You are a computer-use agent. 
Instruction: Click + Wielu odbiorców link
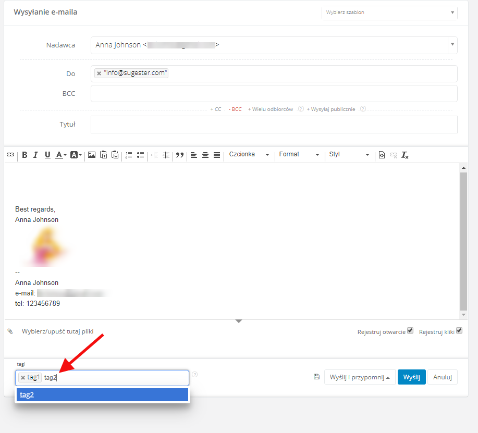[x=271, y=109]
